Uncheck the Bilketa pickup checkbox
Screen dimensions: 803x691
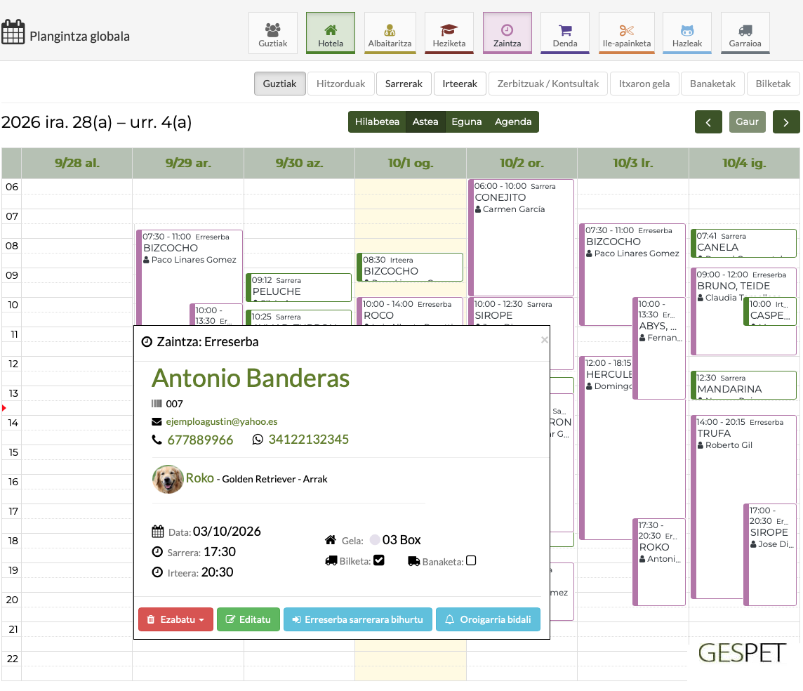(x=379, y=560)
